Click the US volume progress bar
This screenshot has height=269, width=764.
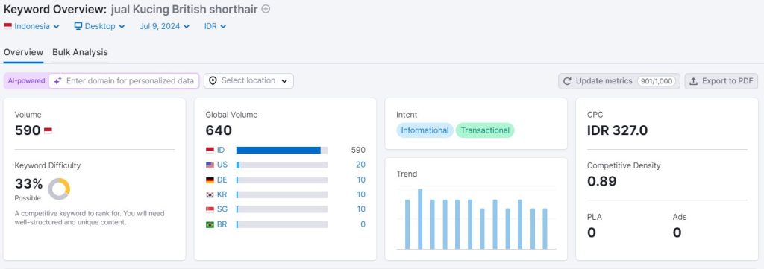tap(281, 165)
